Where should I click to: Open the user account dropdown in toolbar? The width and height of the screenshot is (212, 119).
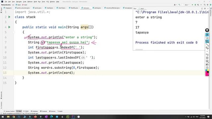(175, 5)
